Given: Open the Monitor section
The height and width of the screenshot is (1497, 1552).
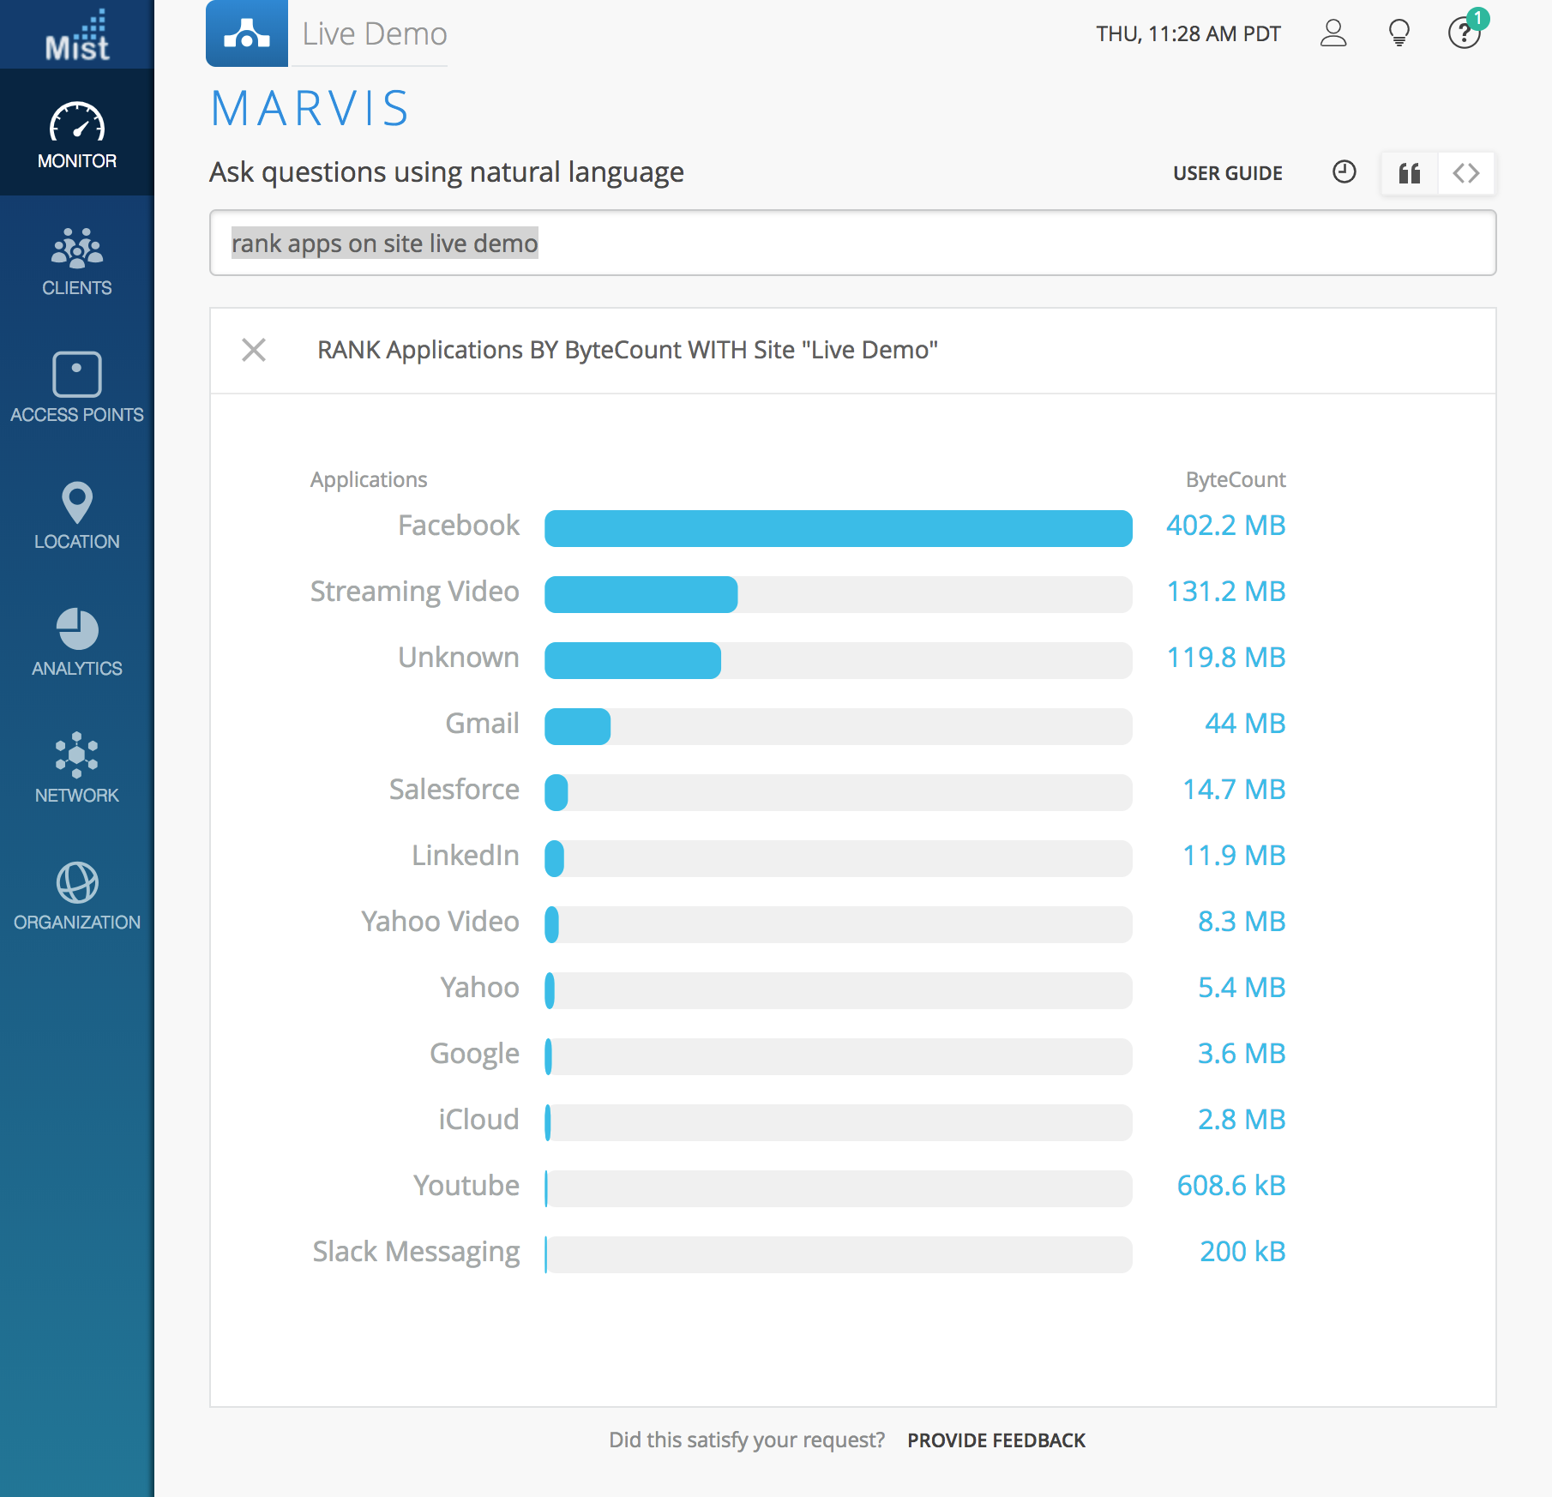Looking at the screenshot, I should [x=77, y=135].
